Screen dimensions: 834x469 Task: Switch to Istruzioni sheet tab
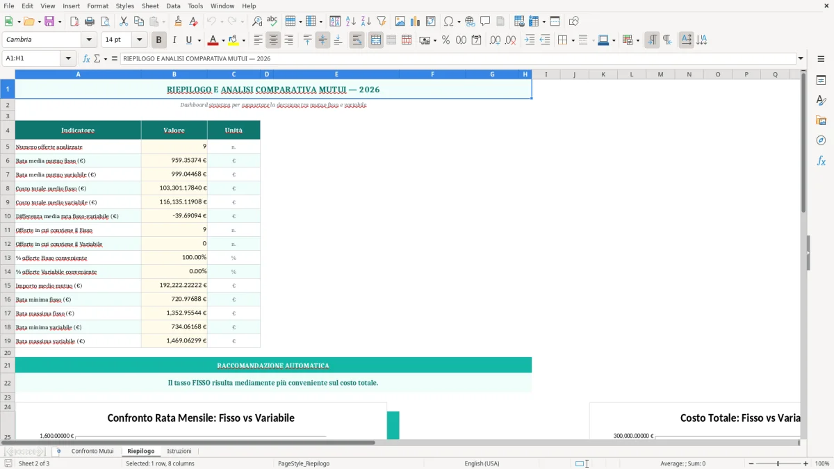pyautogui.click(x=179, y=451)
